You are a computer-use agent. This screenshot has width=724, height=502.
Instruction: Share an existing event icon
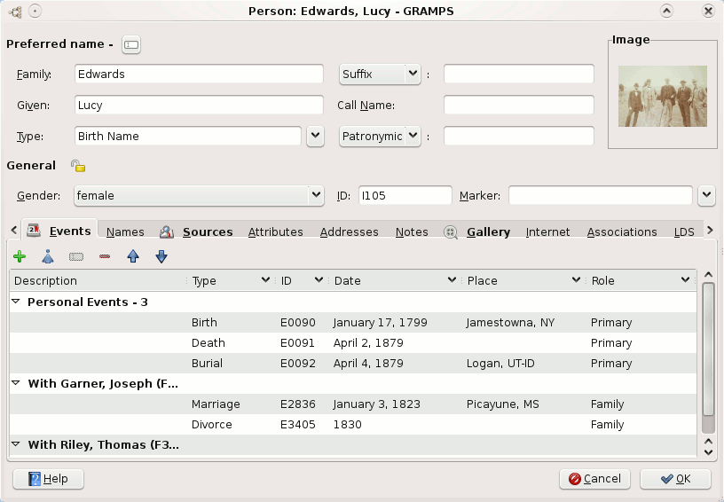[48, 256]
